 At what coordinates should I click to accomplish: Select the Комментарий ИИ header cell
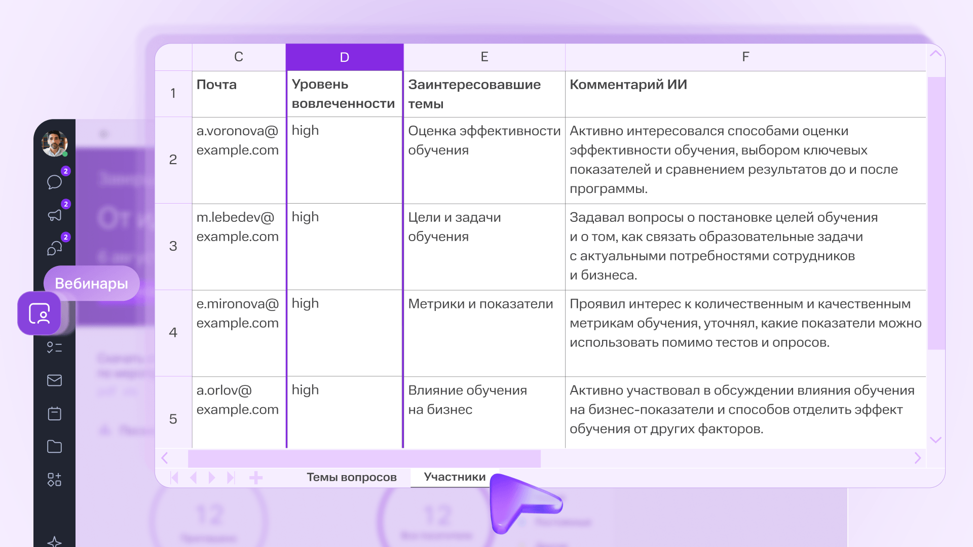pos(745,94)
